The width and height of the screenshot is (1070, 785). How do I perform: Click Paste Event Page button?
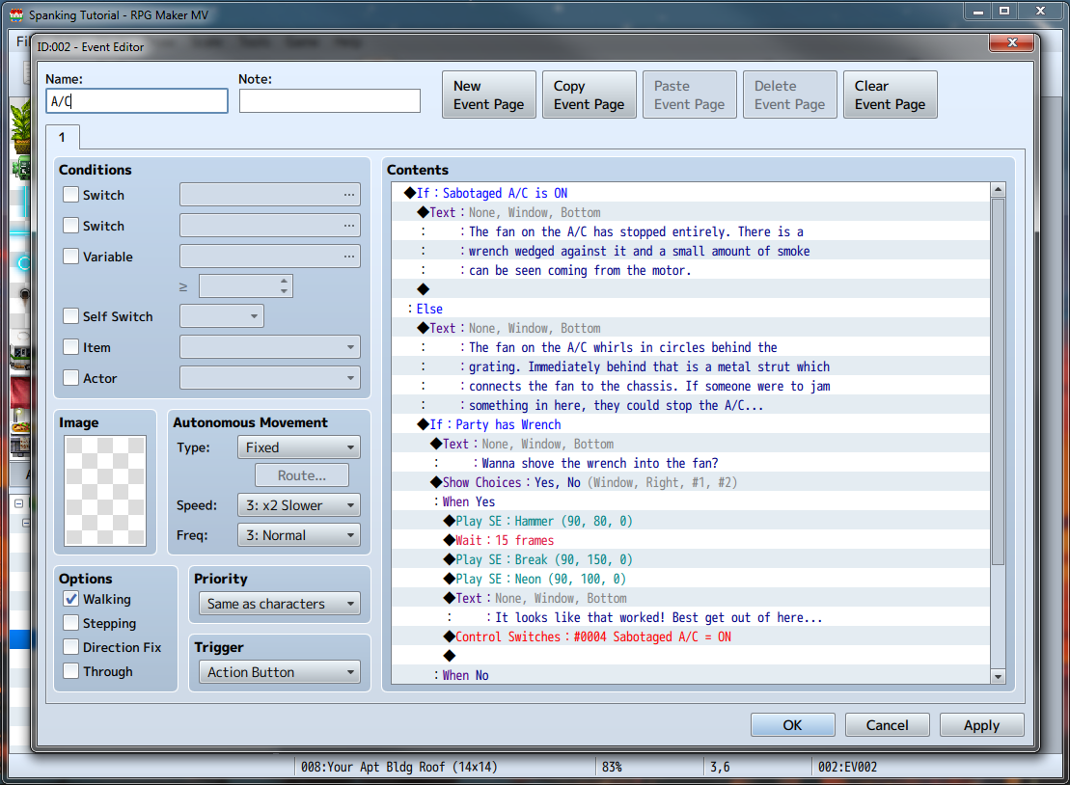pyautogui.click(x=690, y=95)
